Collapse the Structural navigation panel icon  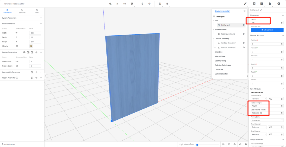(244, 11)
